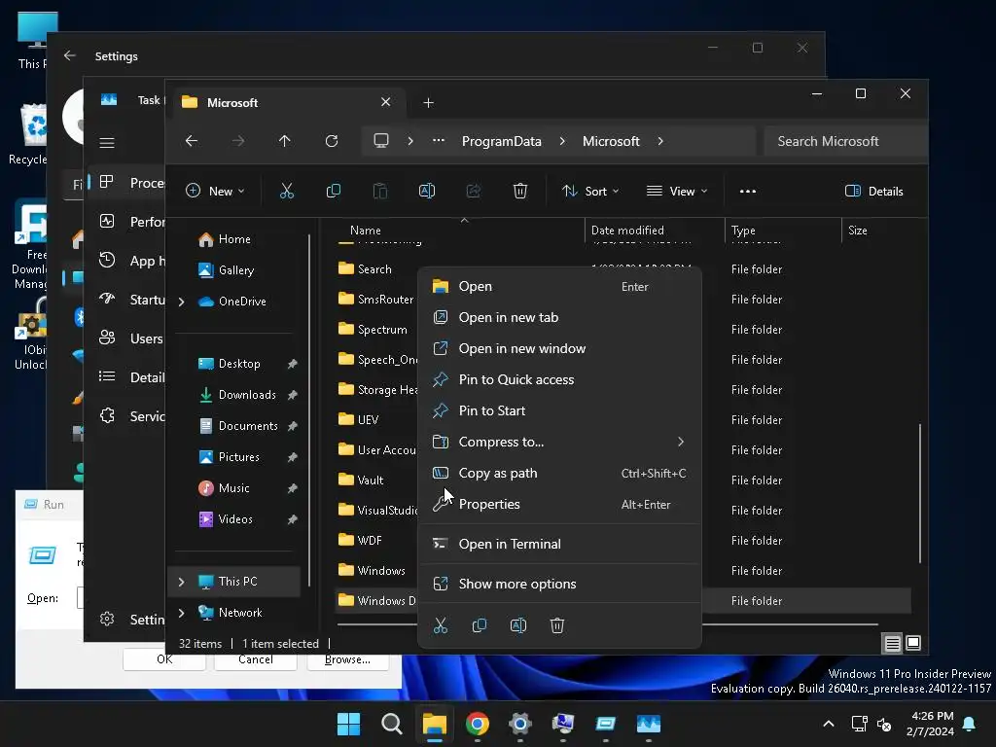
Task: Choose Open in new tab
Action: coord(559,318)
